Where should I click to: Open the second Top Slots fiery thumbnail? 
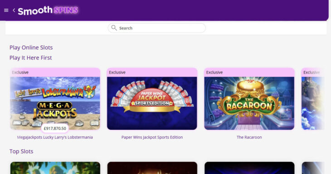[152, 168]
